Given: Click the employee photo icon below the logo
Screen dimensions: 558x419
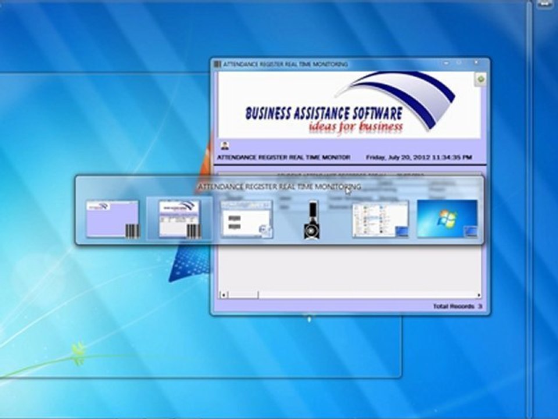Looking at the screenshot, I should click(x=224, y=145).
